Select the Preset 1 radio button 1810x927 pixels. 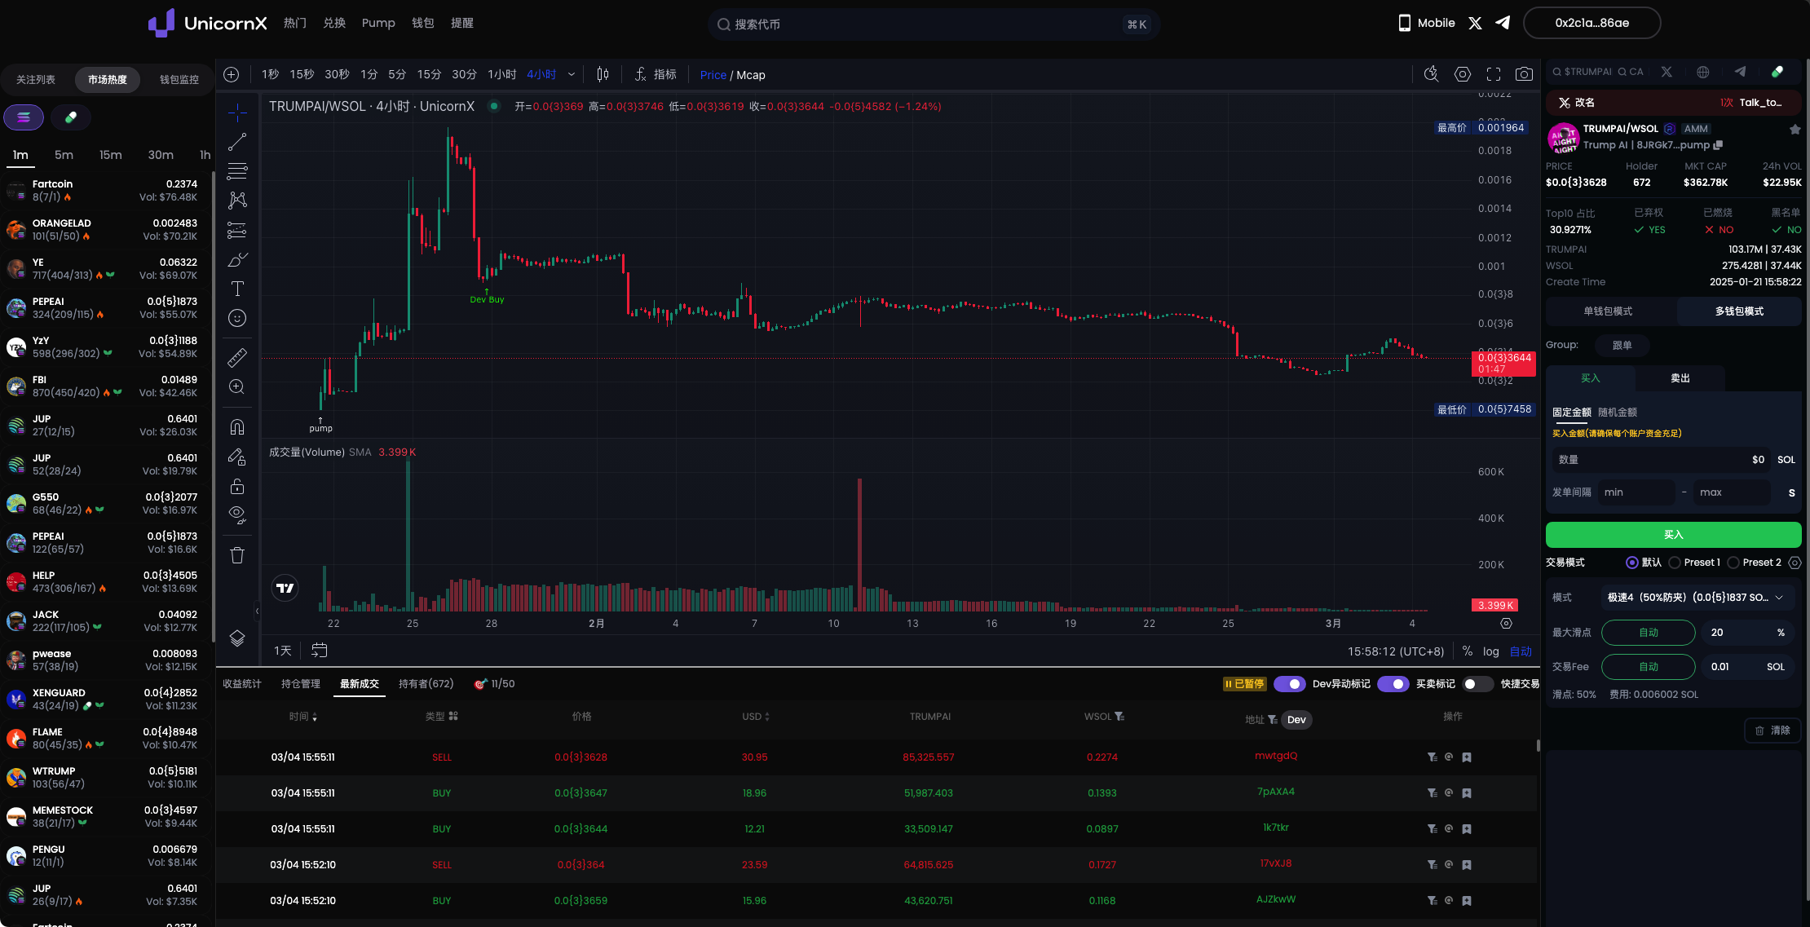pos(1675,563)
